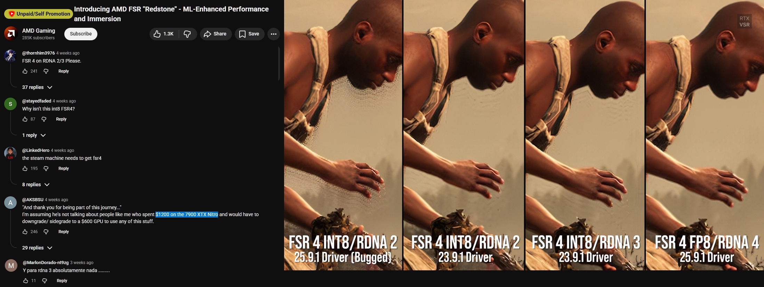Like the comment by @thornhim3976
The image size is (764, 287).
coord(25,71)
